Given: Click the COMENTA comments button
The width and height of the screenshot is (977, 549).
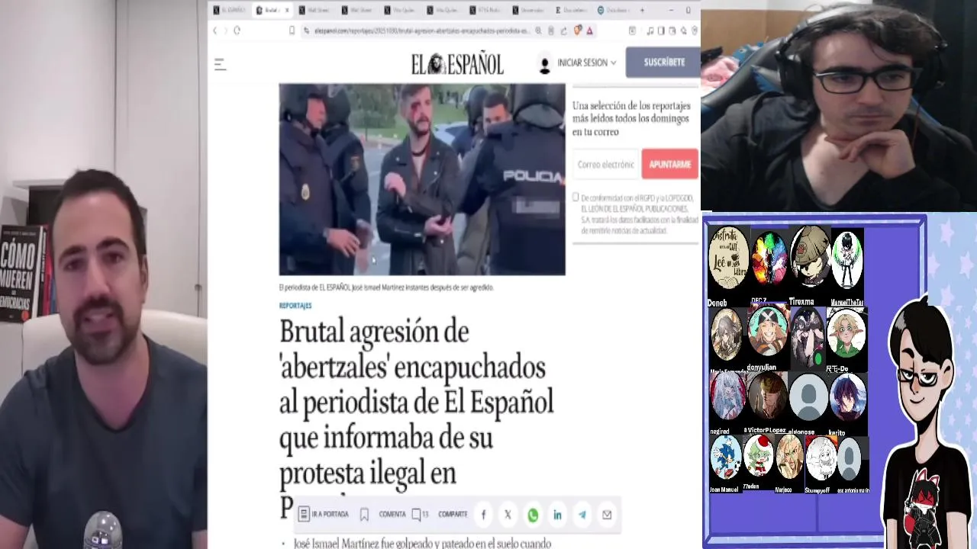Looking at the screenshot, I should (392, 515).
